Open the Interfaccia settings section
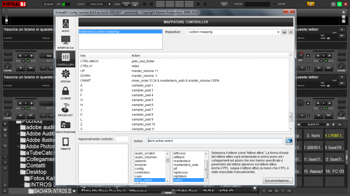Viewport: 350px width, 196px height. [x=66, y=42]
